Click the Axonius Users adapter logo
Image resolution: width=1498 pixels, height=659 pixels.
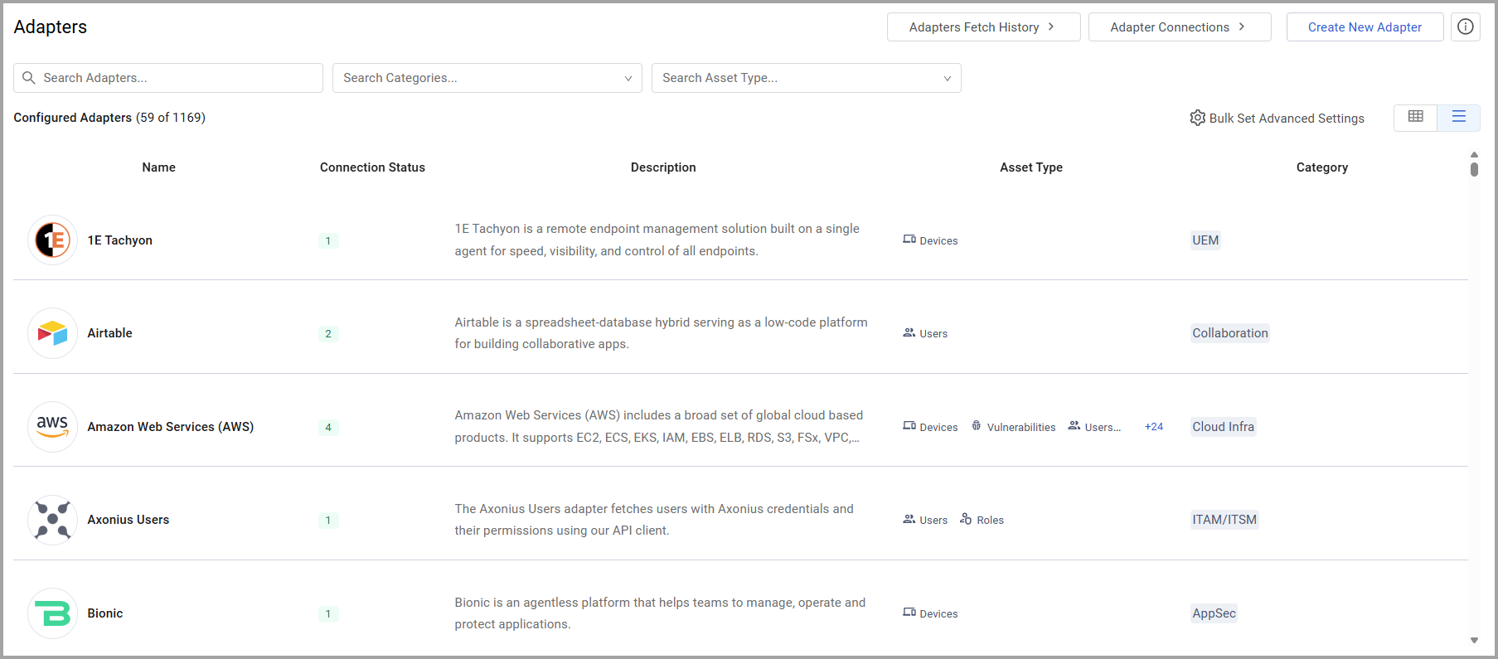[x=52, y=520]
